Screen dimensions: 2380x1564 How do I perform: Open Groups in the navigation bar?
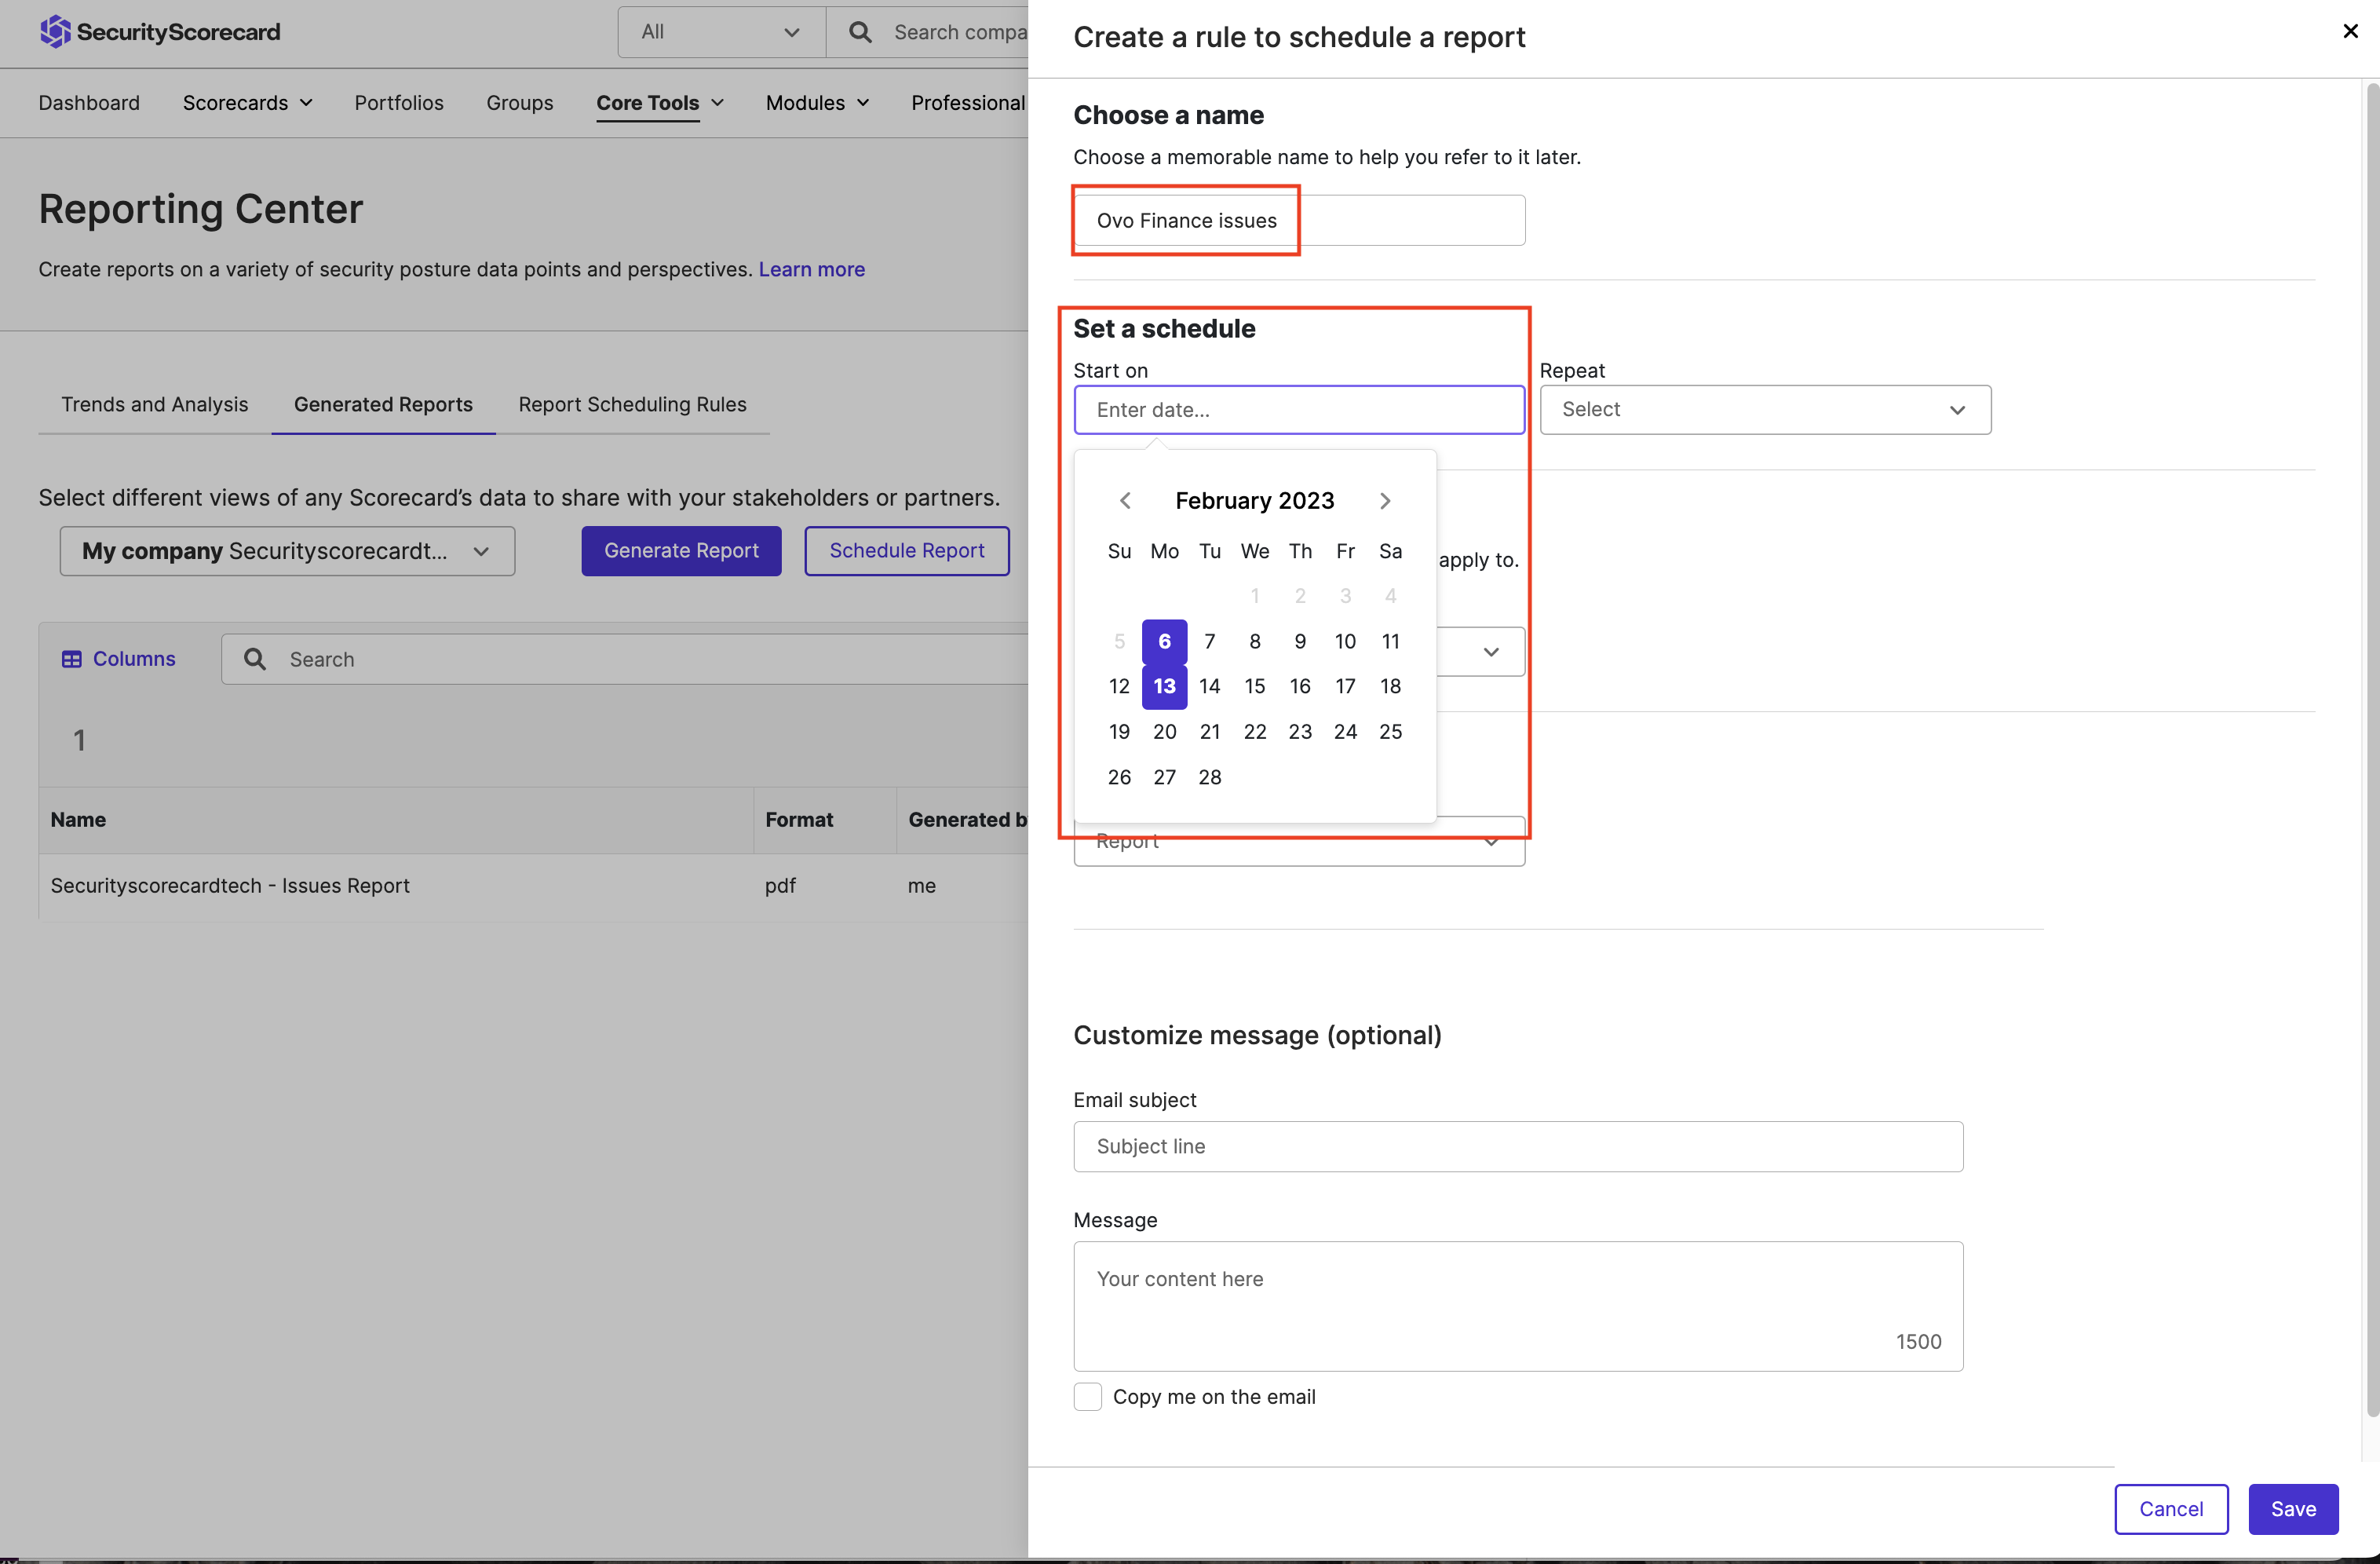520,103
